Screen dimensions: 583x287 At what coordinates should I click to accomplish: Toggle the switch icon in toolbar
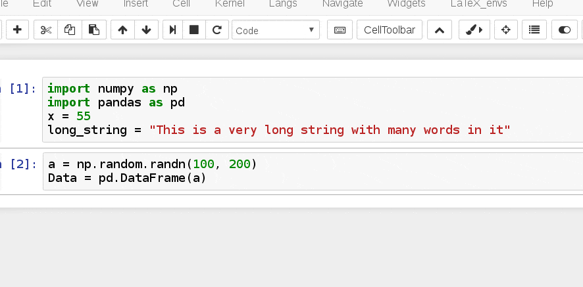click(x=565, y=30)
